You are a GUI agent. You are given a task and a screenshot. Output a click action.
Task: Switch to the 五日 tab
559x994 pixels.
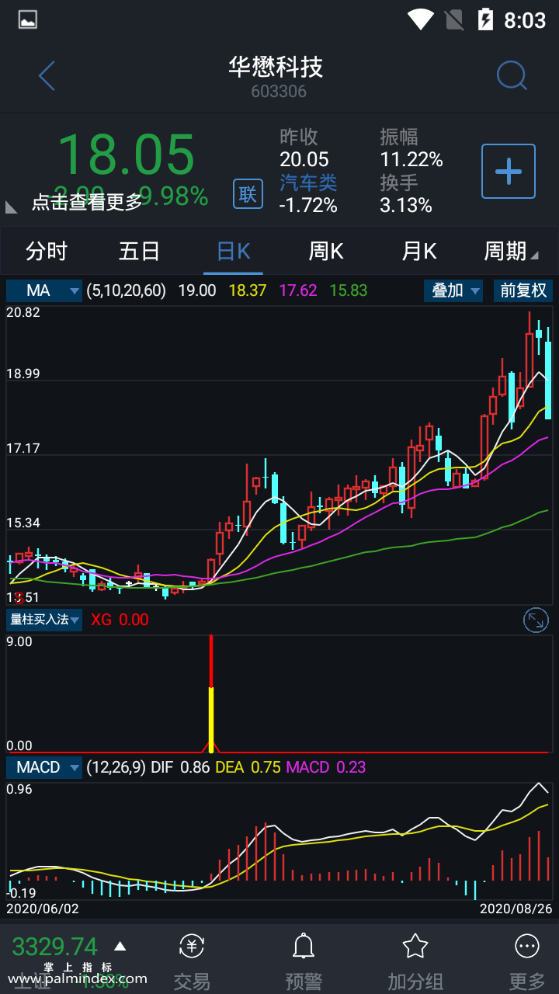click(x=140, y=251)
